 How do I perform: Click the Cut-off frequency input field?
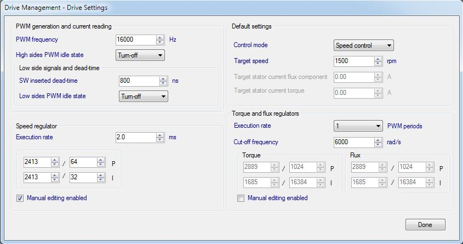click(x=354, y=142)
